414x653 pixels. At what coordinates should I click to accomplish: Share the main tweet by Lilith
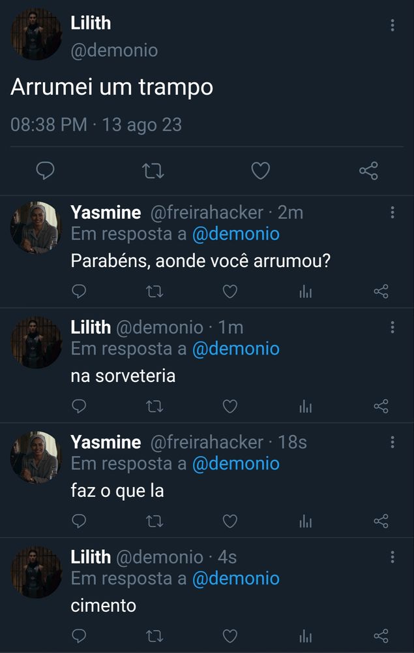pos(368,171)
